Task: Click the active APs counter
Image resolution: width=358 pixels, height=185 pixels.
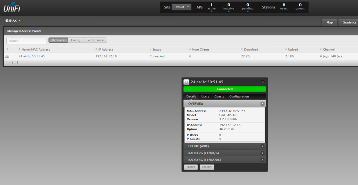Action: tap(211, 7)
